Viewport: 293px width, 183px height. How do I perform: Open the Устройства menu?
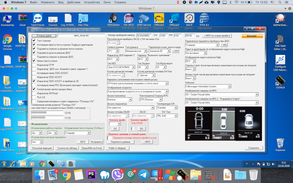92,2
